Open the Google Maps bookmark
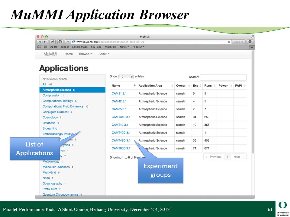 click(x=79, y=47)
